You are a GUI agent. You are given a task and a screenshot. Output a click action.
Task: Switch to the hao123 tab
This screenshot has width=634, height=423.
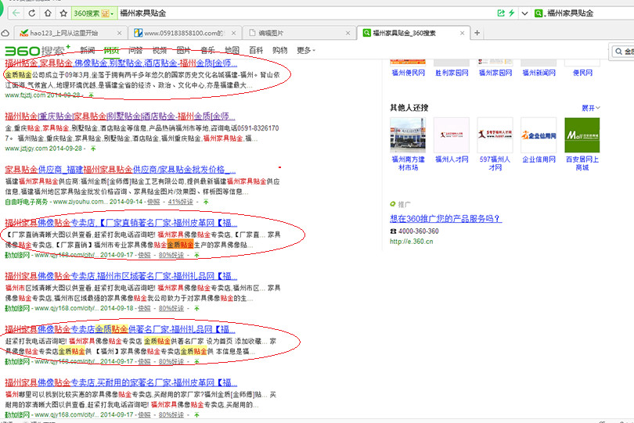[x=69, y=33]
